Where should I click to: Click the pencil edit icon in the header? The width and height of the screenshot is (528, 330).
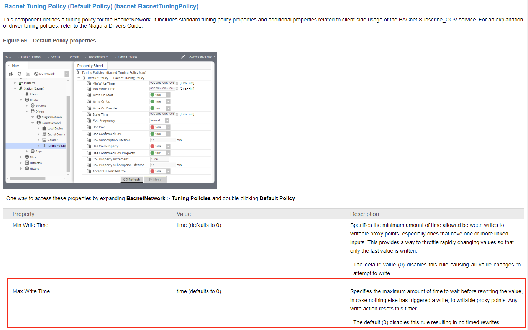tap(183, 57)
